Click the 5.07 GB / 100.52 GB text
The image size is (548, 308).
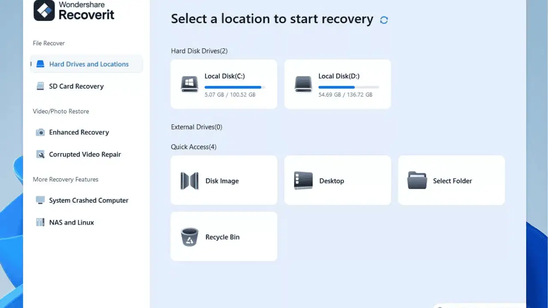coord(230,95)
